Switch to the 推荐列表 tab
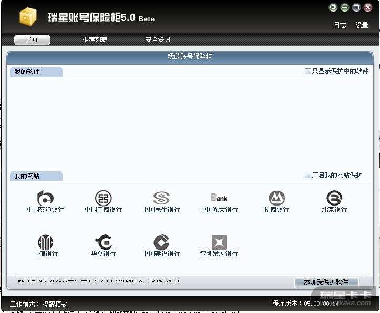380x313 pixels. [x=95, y=40]
